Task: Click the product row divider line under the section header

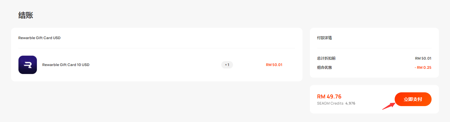Action: [x=157, y=48]
